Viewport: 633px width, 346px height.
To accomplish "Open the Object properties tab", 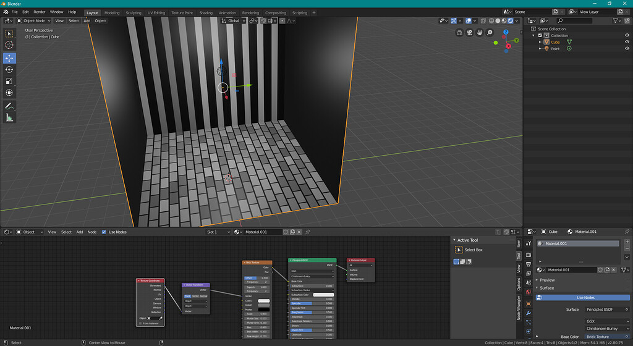I will (529, 303).
